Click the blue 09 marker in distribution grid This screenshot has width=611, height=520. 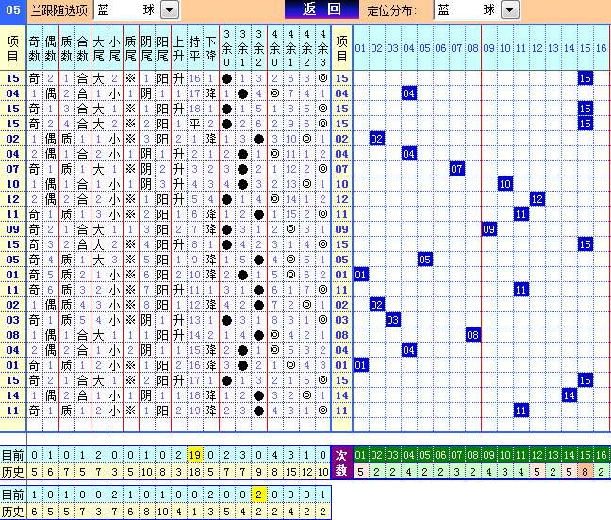tap(489, 229)
